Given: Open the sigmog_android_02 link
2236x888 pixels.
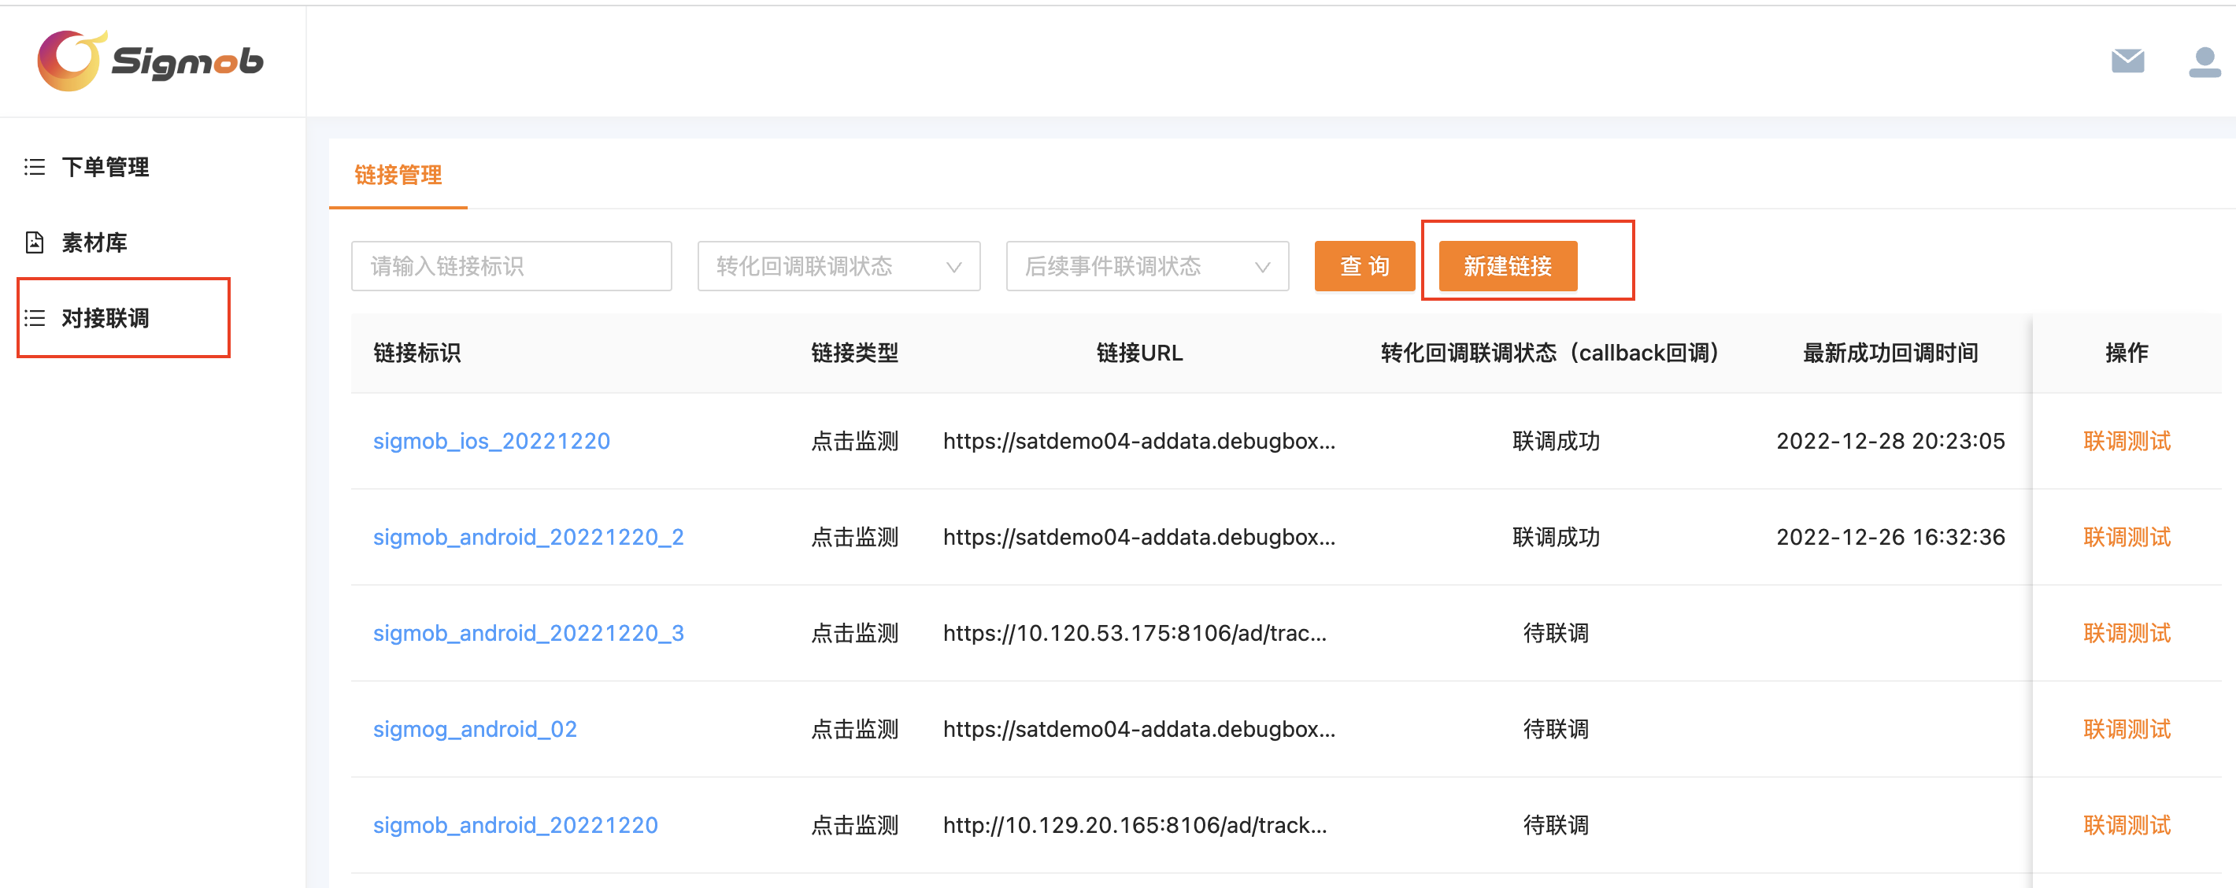Looking at the screenshot, I should [x=475, y=729].
